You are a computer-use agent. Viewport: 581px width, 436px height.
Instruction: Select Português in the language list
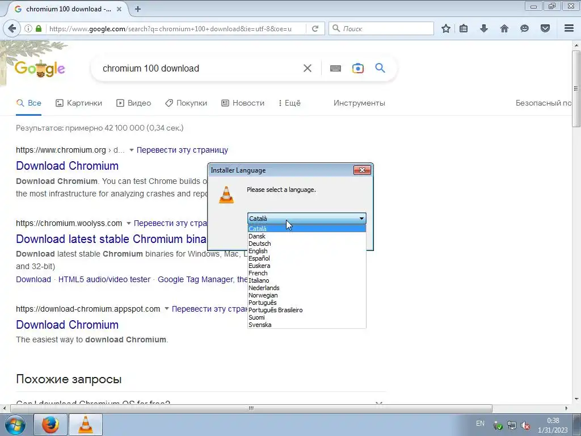[307, 303]
